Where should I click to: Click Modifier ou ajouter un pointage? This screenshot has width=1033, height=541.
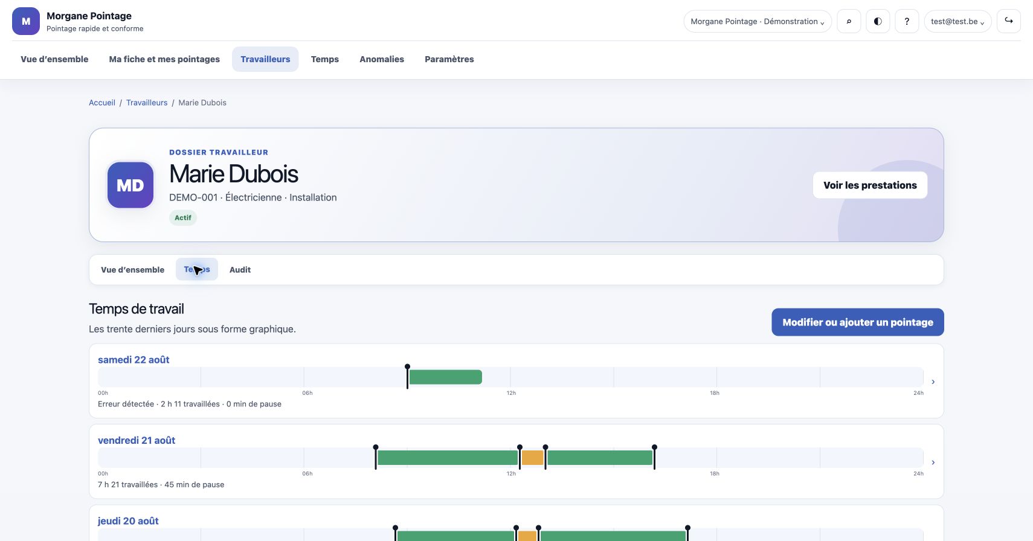point(858,322)
